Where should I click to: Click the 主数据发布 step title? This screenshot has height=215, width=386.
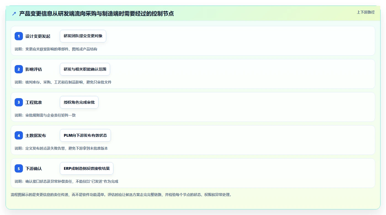[36, 135]
